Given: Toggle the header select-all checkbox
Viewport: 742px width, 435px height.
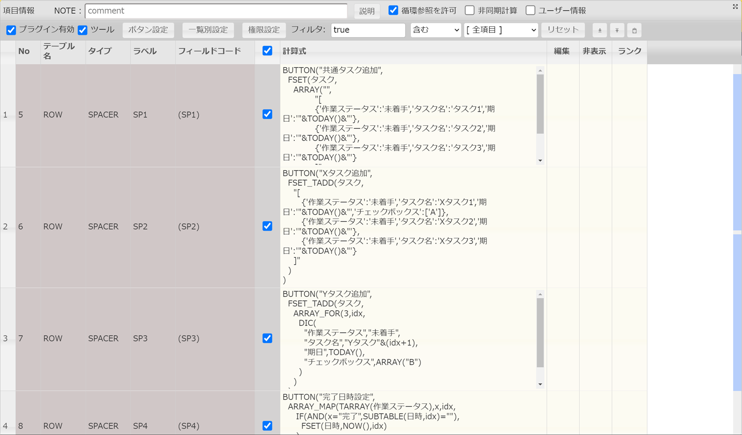Looking at the screenshot, I should coord(267,51).
